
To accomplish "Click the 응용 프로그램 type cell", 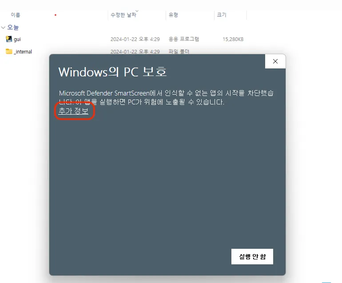I will 183,39.
